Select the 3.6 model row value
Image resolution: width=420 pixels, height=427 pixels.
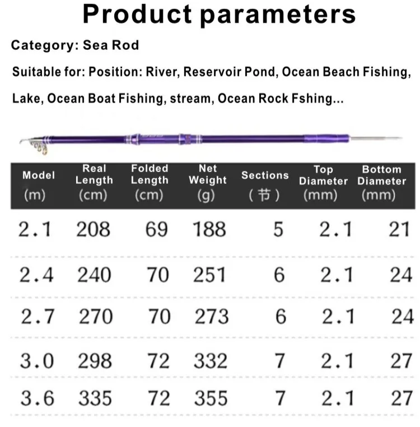pyautogui.click(x=38, y=398)
